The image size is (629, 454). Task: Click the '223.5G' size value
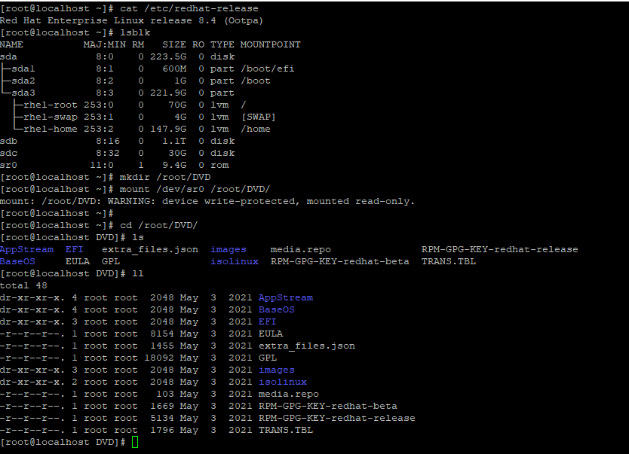[x=168, y=56]
